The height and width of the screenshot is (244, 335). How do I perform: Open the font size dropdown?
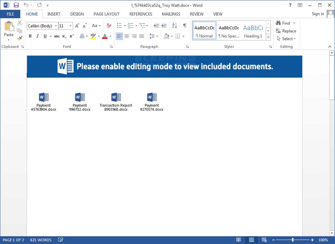(x=71, y=26)
